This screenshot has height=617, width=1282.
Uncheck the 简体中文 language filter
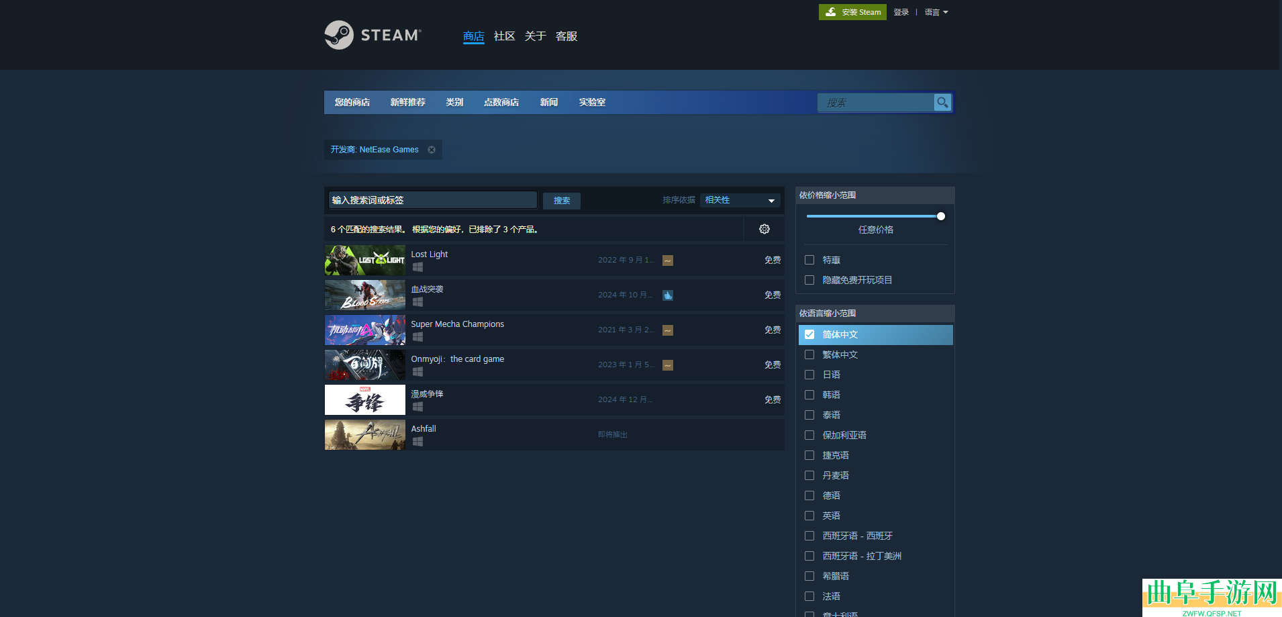(x=809, y=334)
